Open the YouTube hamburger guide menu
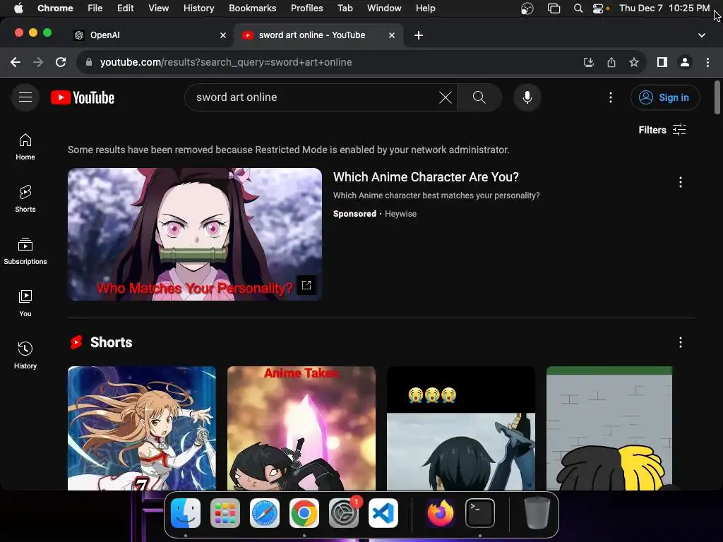723x542 pixels. coord(25,97)
